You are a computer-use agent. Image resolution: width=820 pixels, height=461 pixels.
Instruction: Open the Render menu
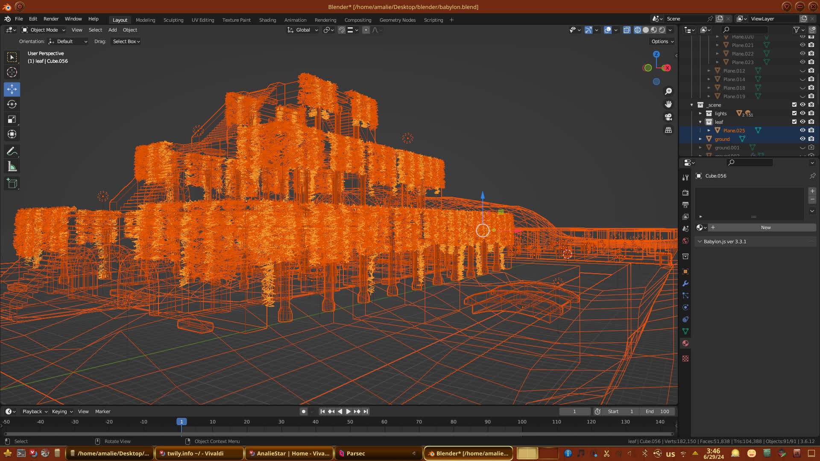tap(51, 19)
